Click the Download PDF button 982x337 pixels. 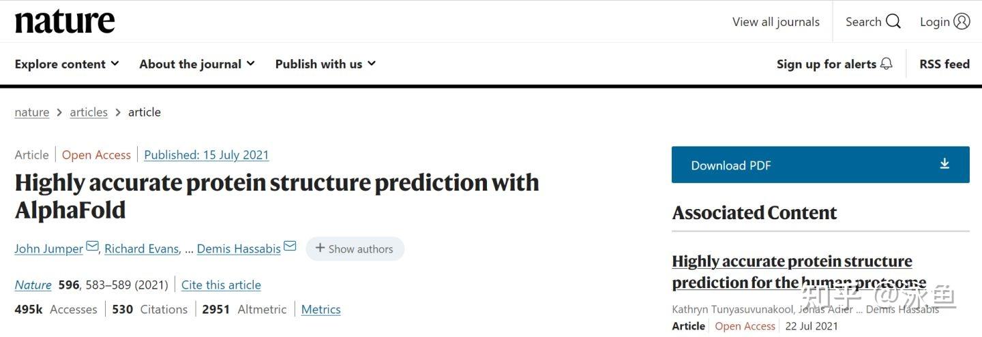point(820,165)
